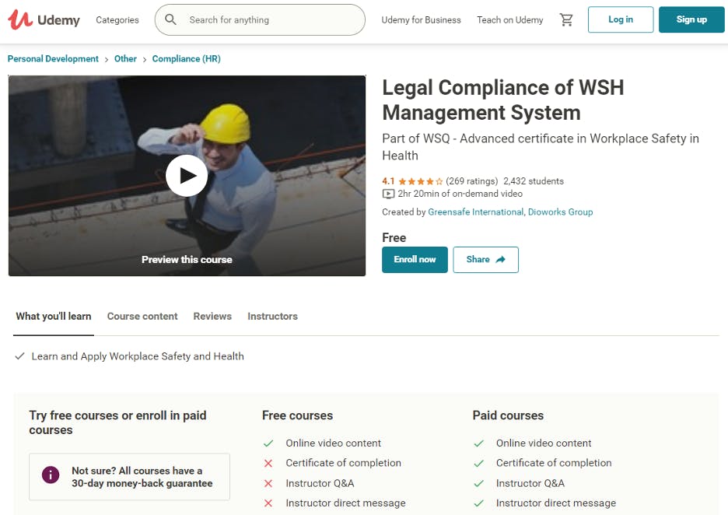Click the Udemy logo
This screenshot has height=515, width=728.
44,19
